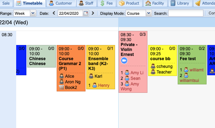The height and width of the screenshot is (128, 215).
Task: Go to next week arrow
Action: (93, 13)
